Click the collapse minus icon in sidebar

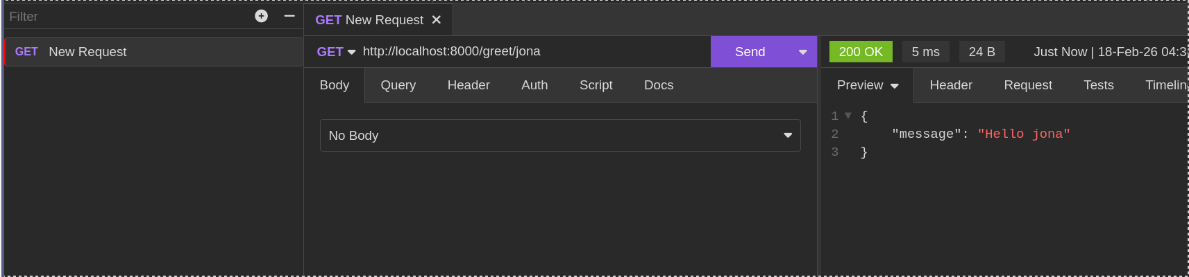pos(289,16)
